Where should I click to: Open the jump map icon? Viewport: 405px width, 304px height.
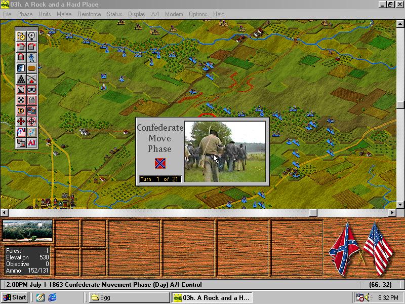pos(31,132)
